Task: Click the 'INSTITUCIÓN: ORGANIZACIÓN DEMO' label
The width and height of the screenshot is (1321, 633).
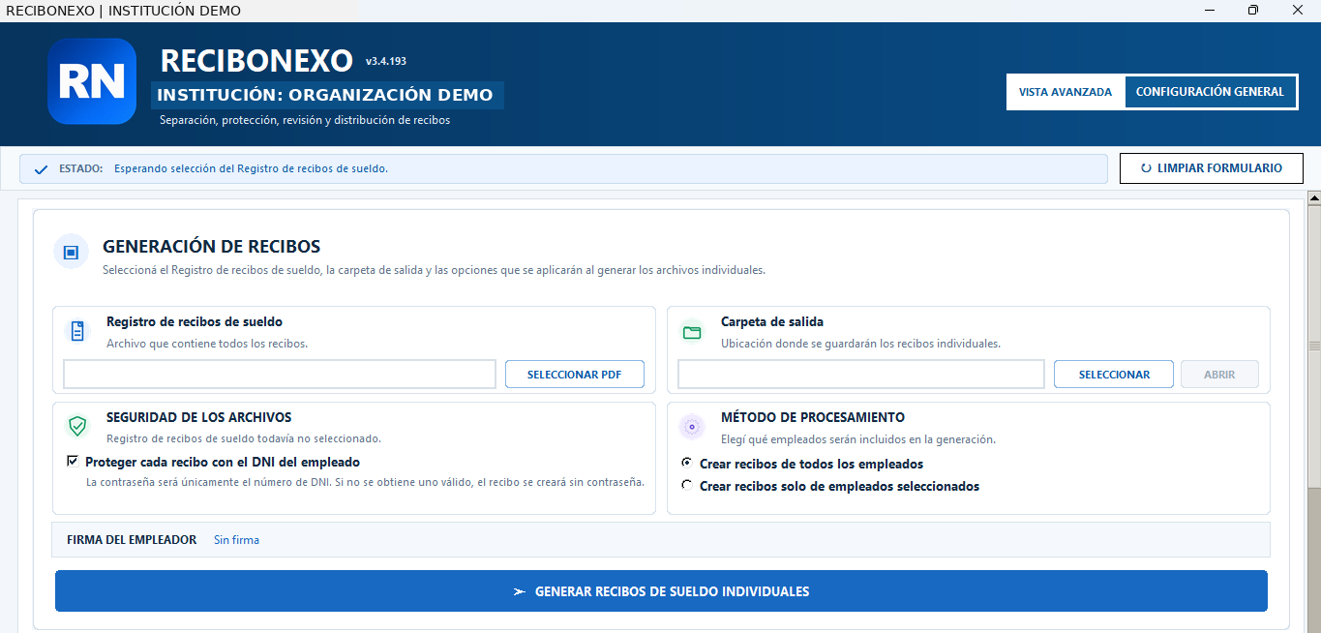Action: [x=325, y=95]
